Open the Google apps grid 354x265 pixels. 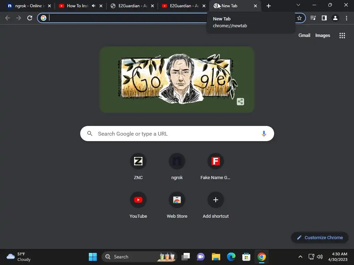tap(342, 36)
